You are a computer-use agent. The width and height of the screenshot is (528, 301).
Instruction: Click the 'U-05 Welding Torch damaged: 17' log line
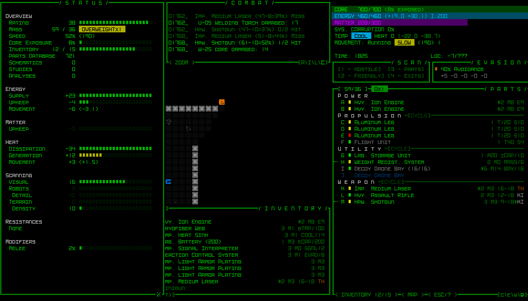click(x=233, y=23)
